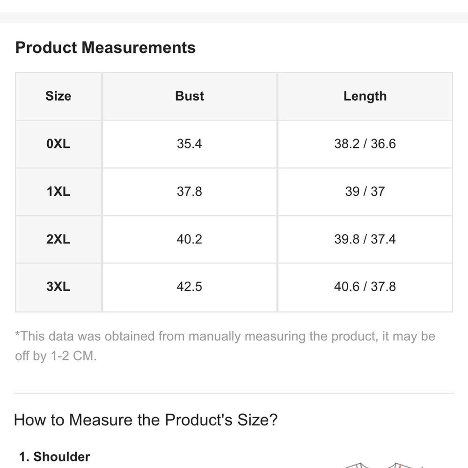The image size is (468, 468).
Task: Select the 2XL size row label
Action: (58, 239)
